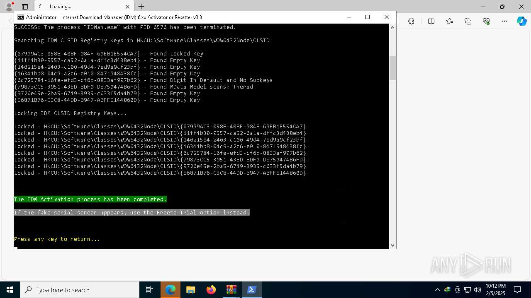
Task: Launch Firefox from the taskbar
Action: 211,290
